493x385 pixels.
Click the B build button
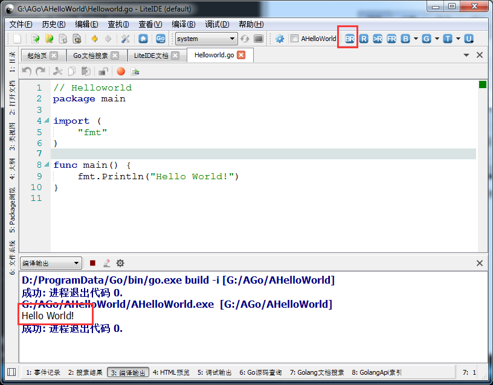405,39
